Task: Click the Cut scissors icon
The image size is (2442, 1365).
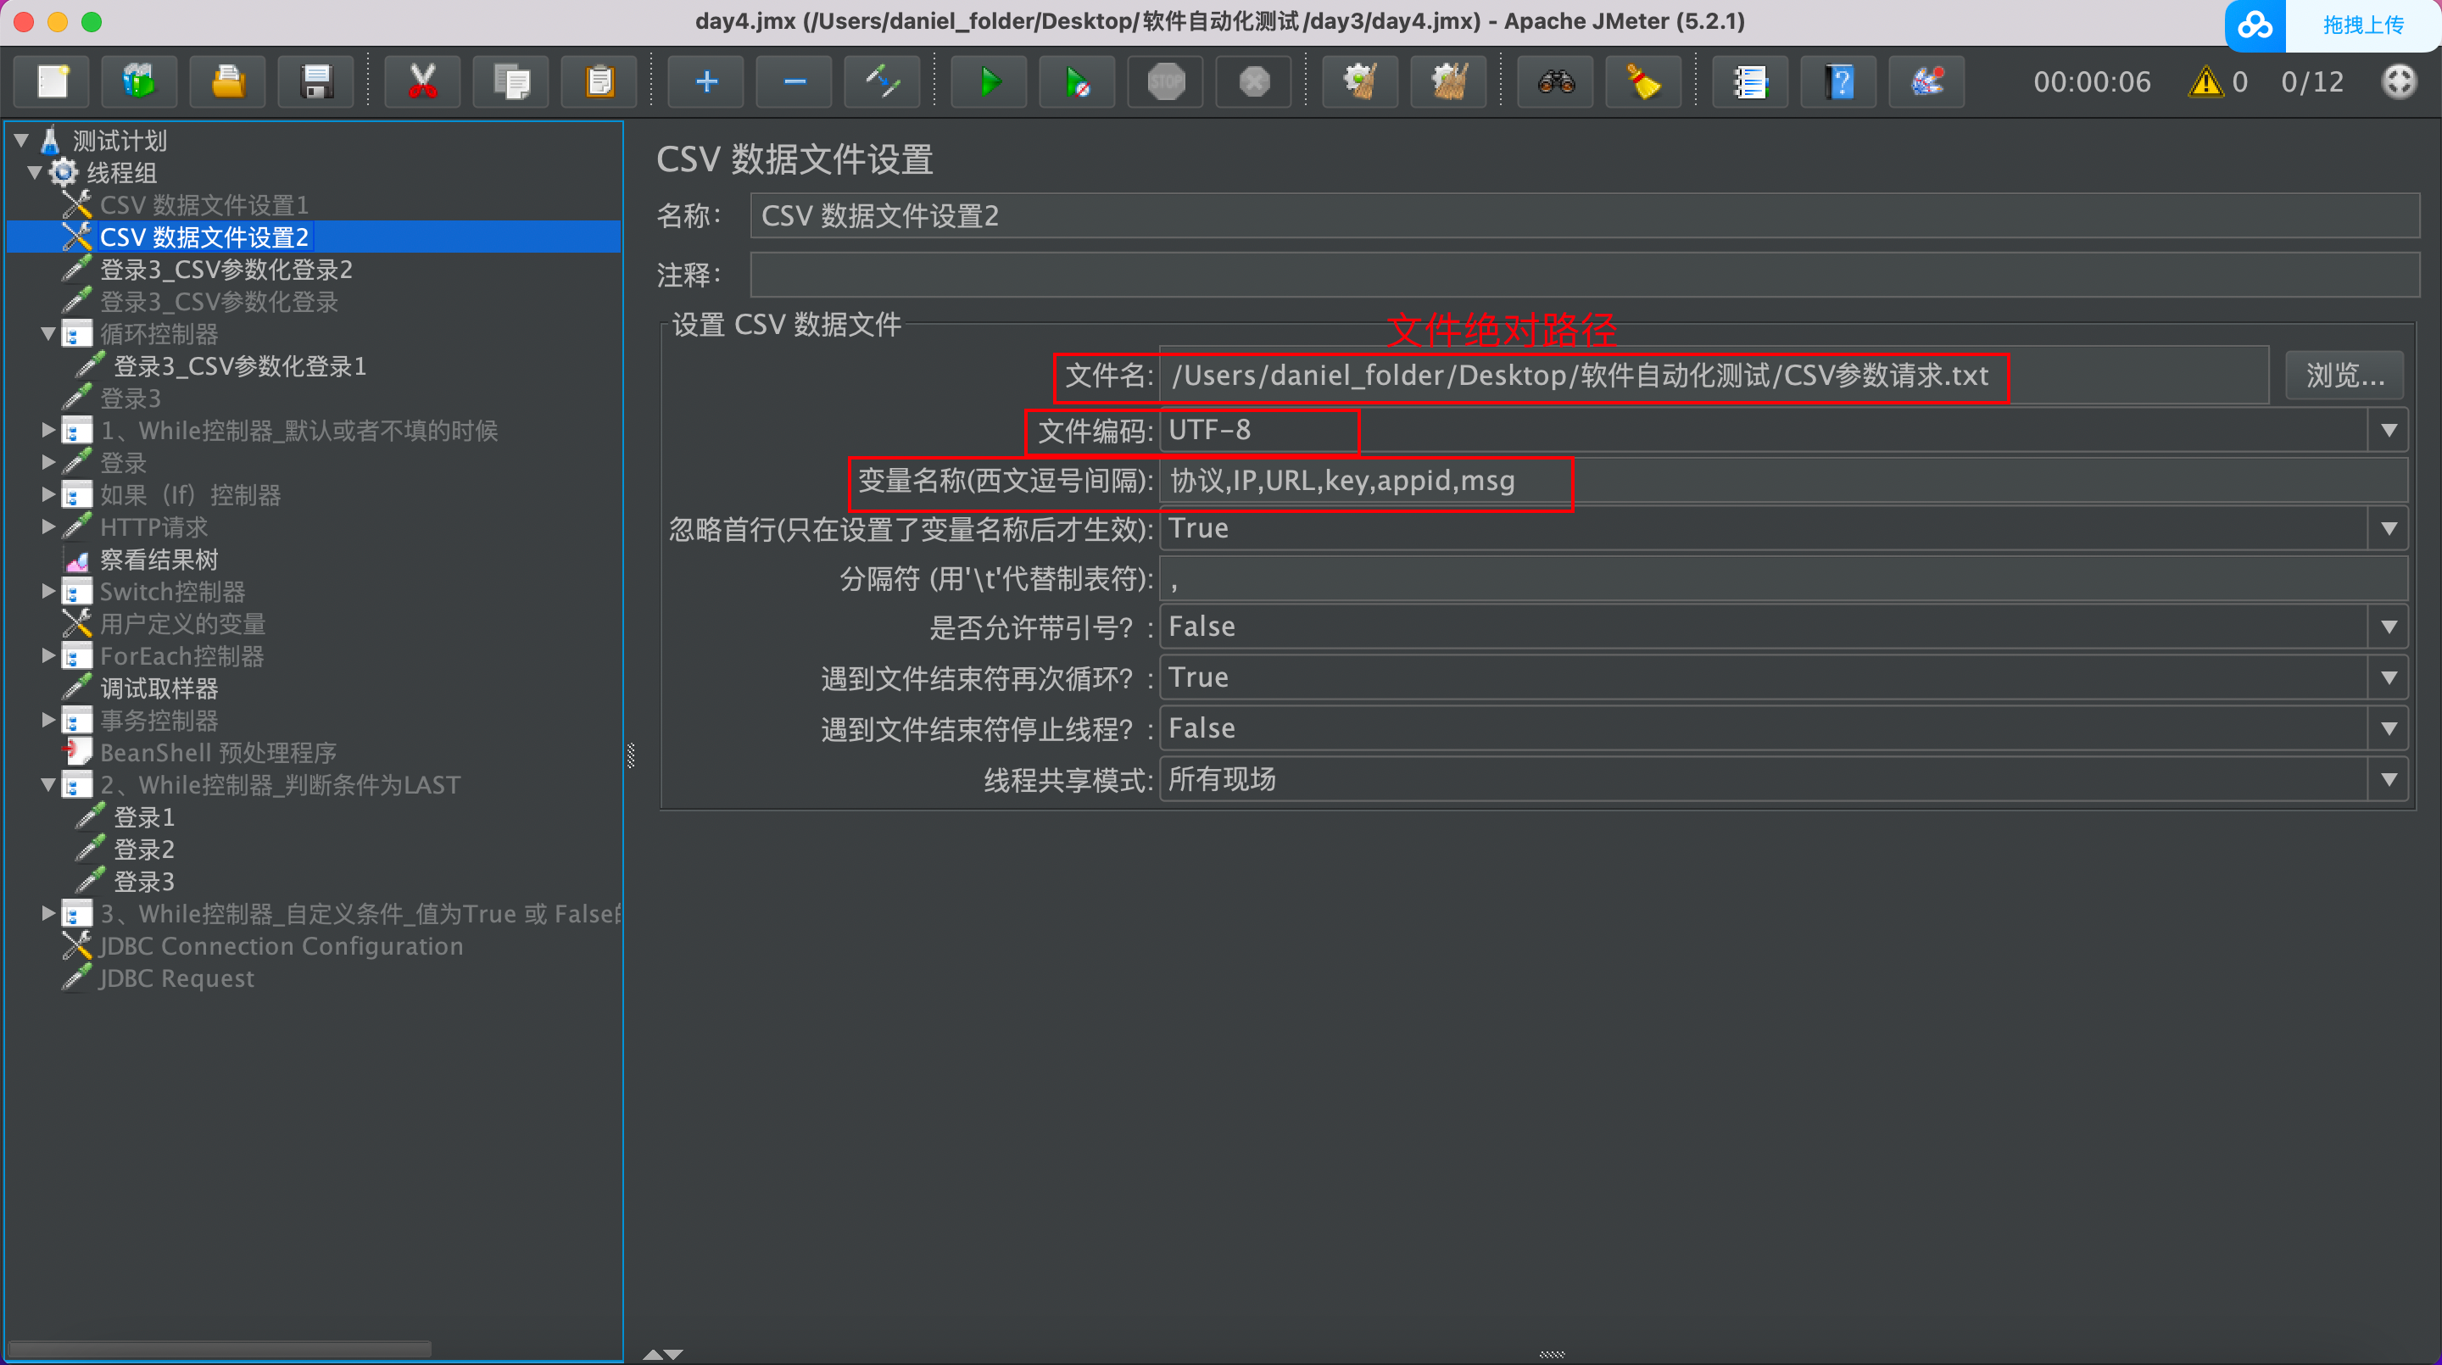Action: tap(422, 82)
